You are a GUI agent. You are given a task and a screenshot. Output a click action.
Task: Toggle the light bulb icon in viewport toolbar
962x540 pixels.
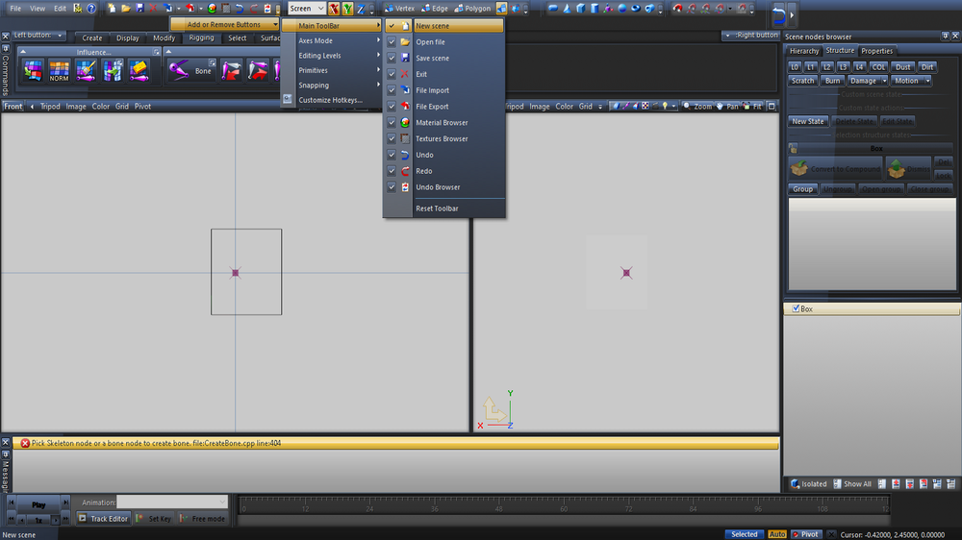665,106
